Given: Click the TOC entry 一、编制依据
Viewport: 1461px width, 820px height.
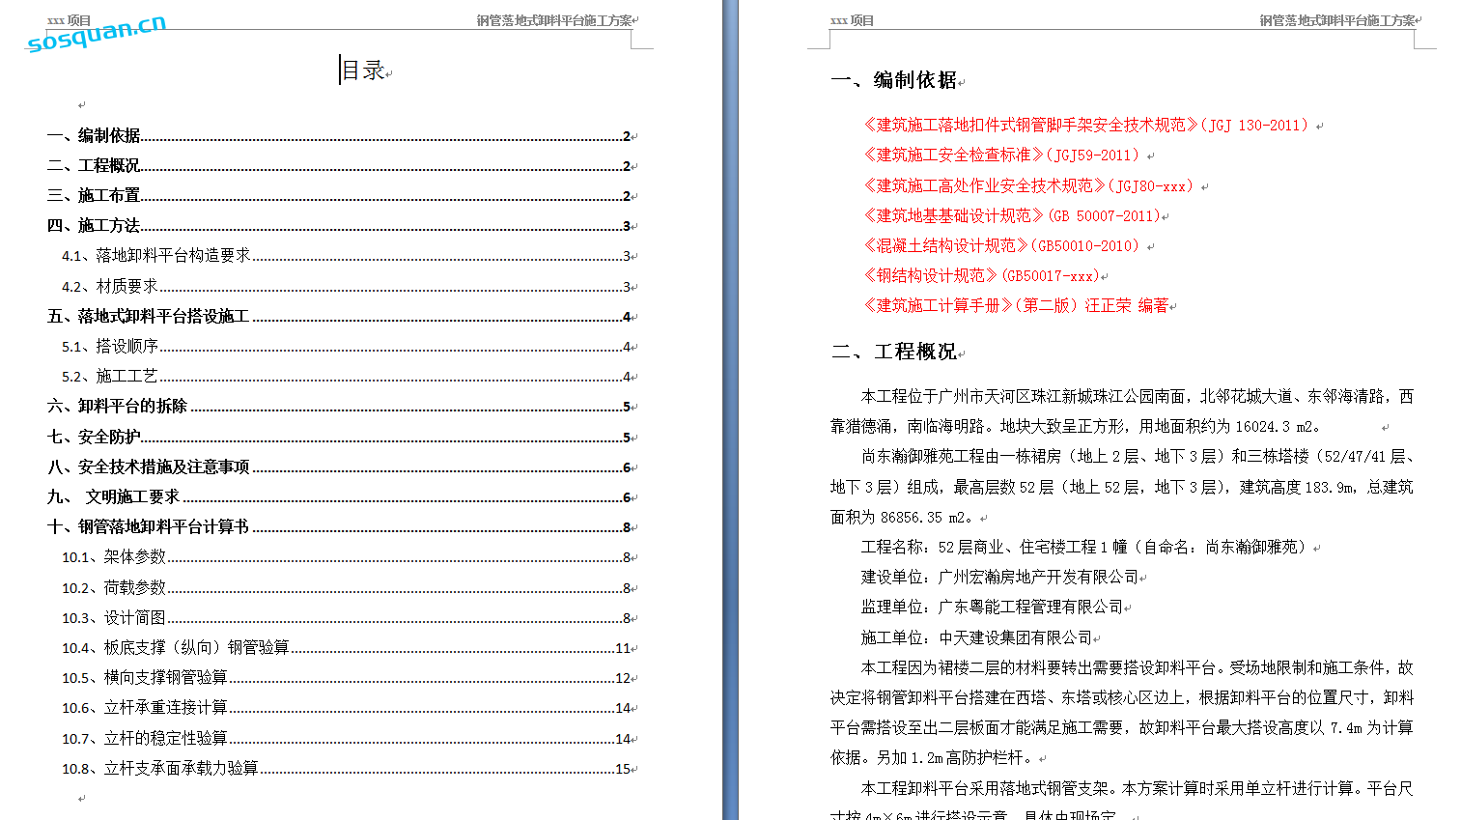Looking at the screenshot, I should coord(95,136).
